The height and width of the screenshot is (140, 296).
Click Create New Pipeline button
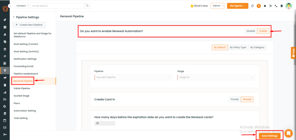tap(29, 25)
